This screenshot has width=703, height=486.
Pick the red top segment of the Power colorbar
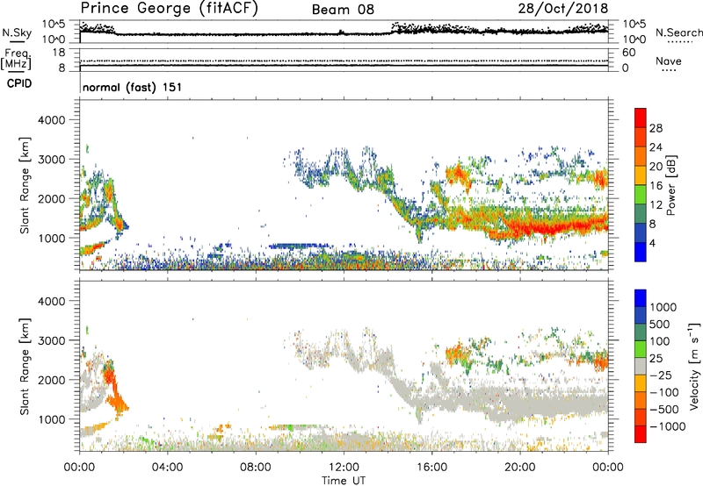[x=641, y=118]
